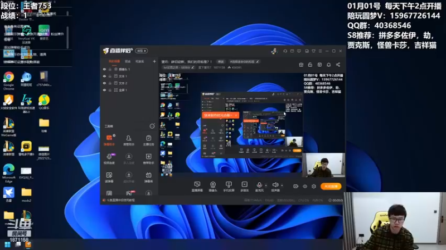Click the topic tag field beside title
The width and height of the screenshot is (446, 250).
[244, 62]
